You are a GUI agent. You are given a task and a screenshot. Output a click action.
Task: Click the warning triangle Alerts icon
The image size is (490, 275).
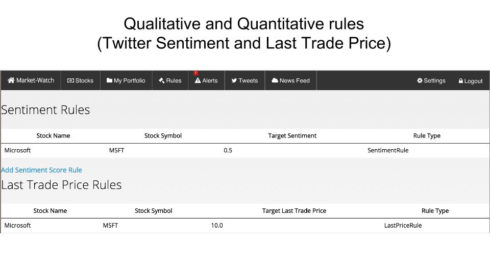(x=198, y=80)
